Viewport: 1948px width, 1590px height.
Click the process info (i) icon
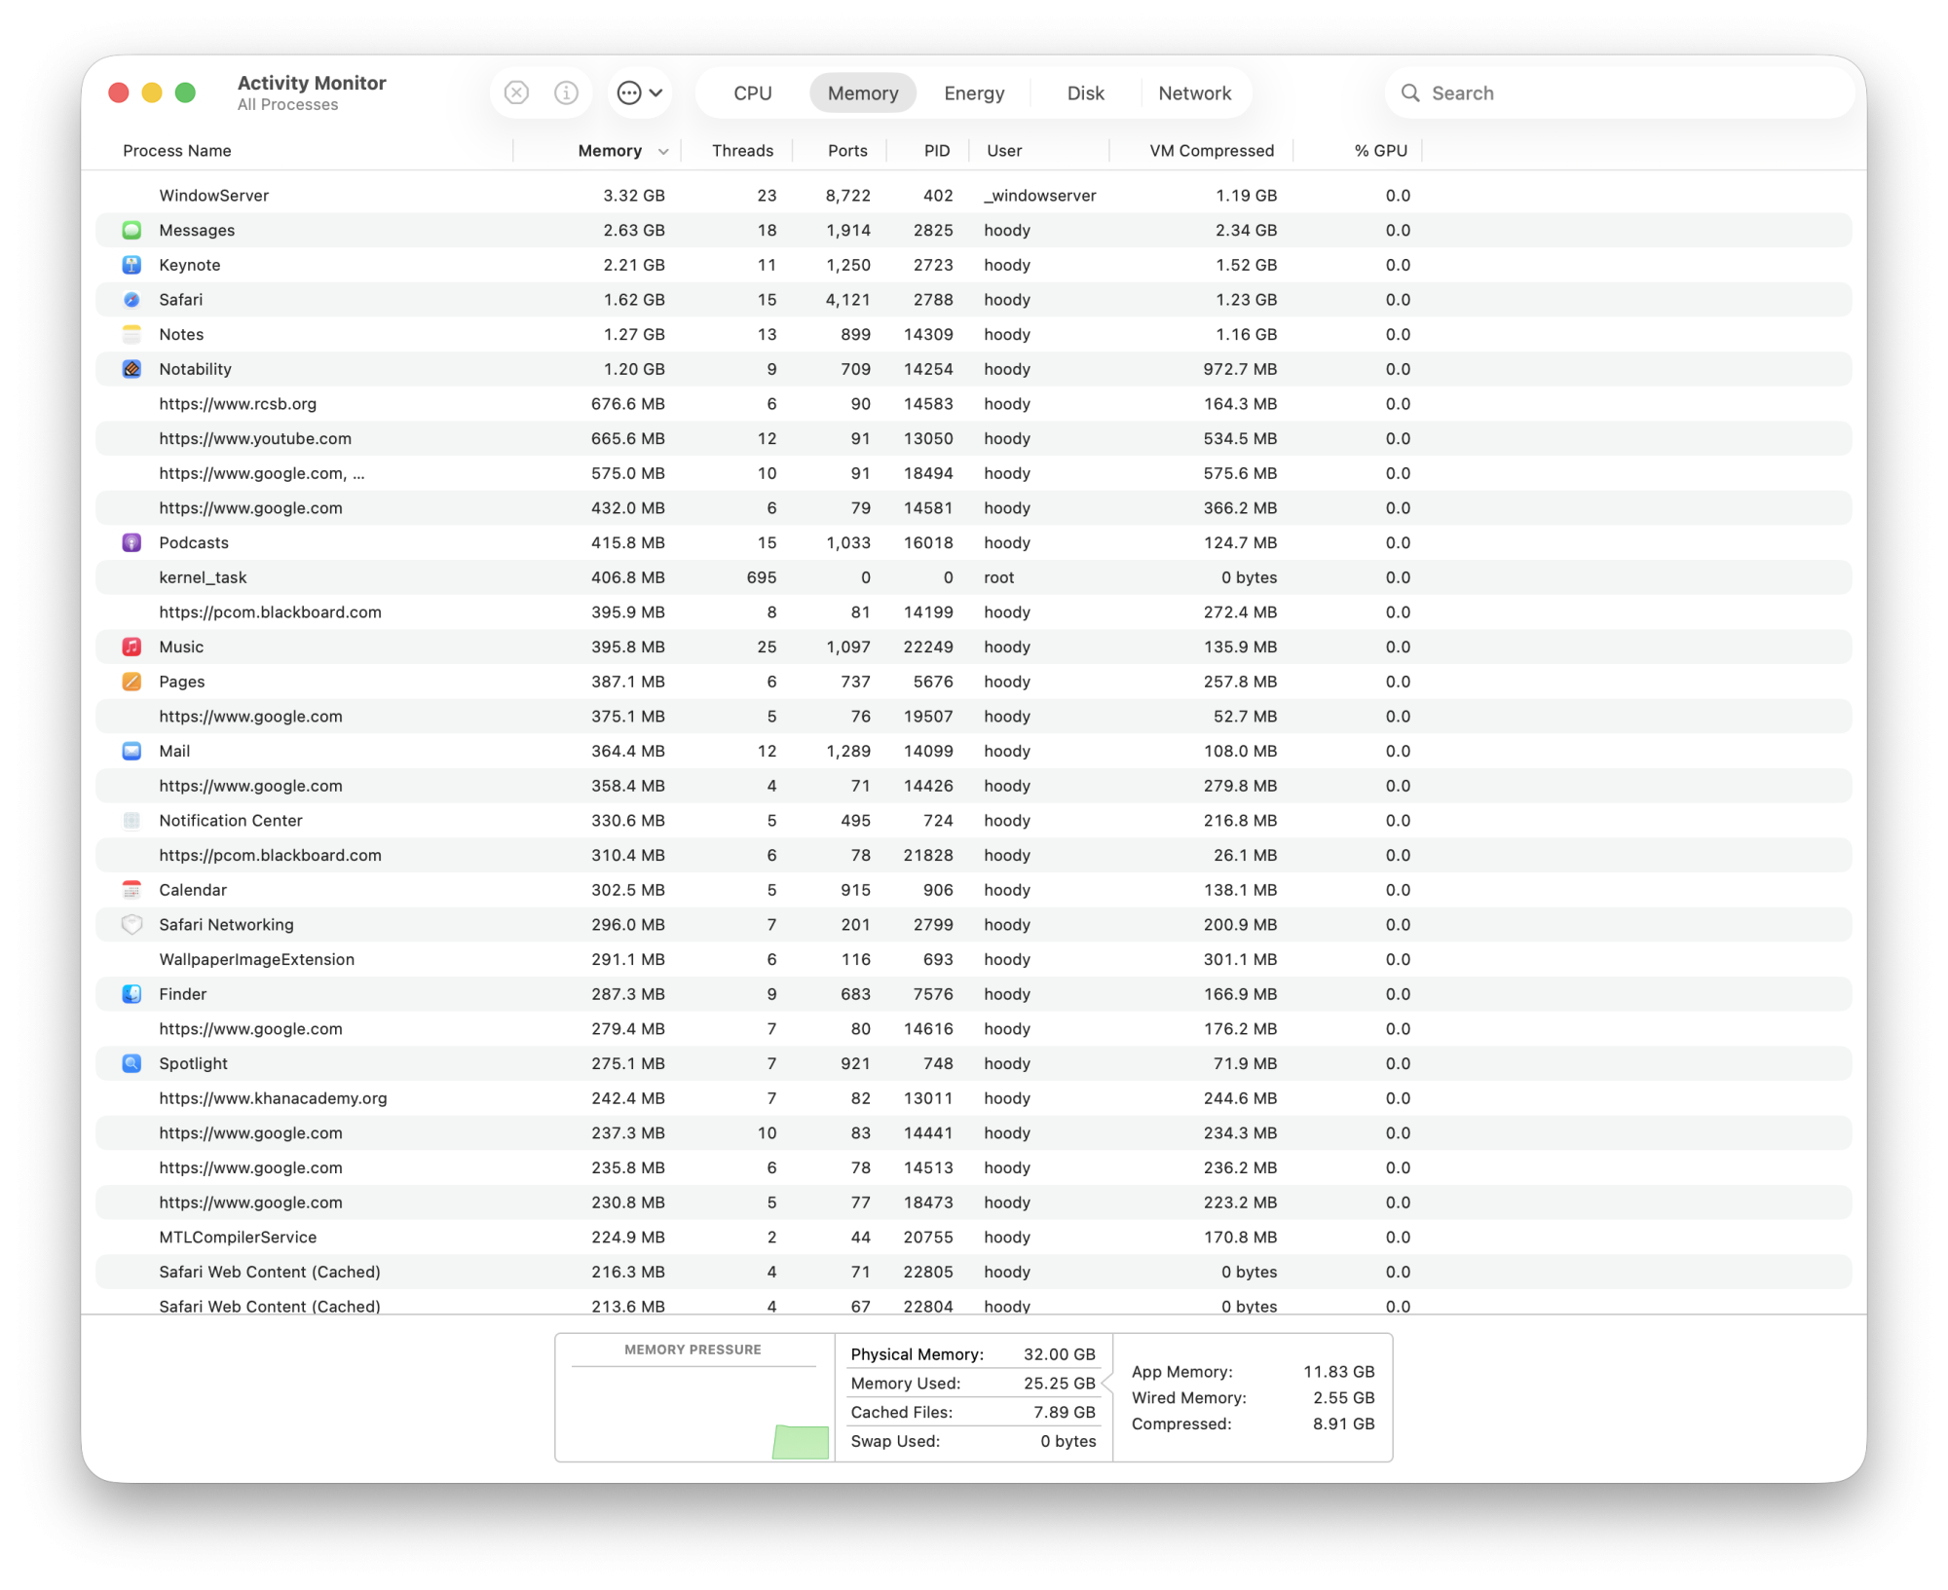(x=566, y=92)
